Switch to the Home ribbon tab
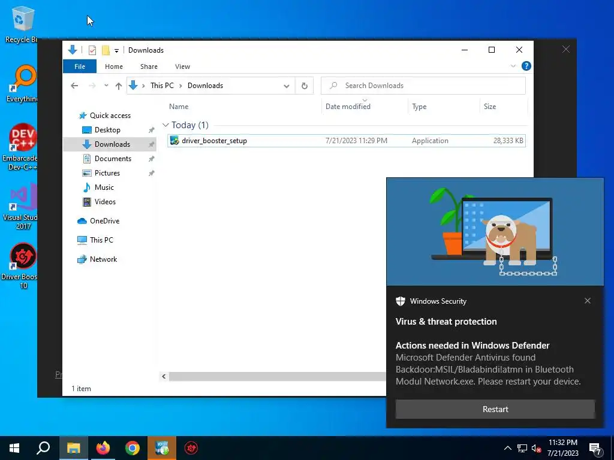The height and width of the screenshot is (460, 614). pyautogui.click(x=113, y=66)
